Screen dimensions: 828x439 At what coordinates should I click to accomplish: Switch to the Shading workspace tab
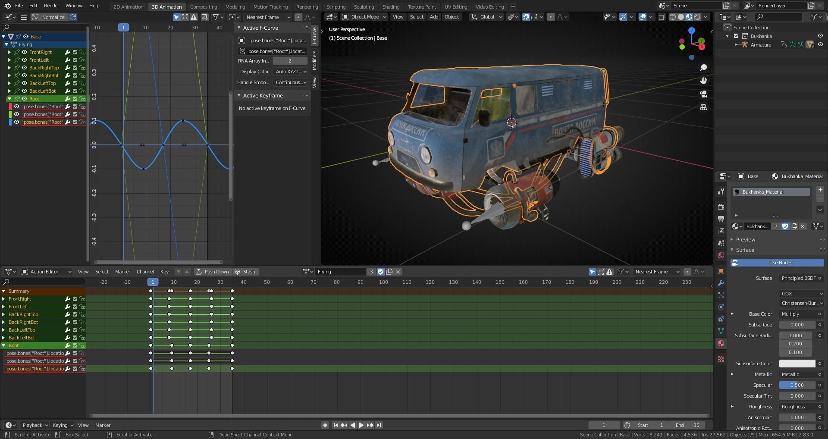(x=391, y=6)
